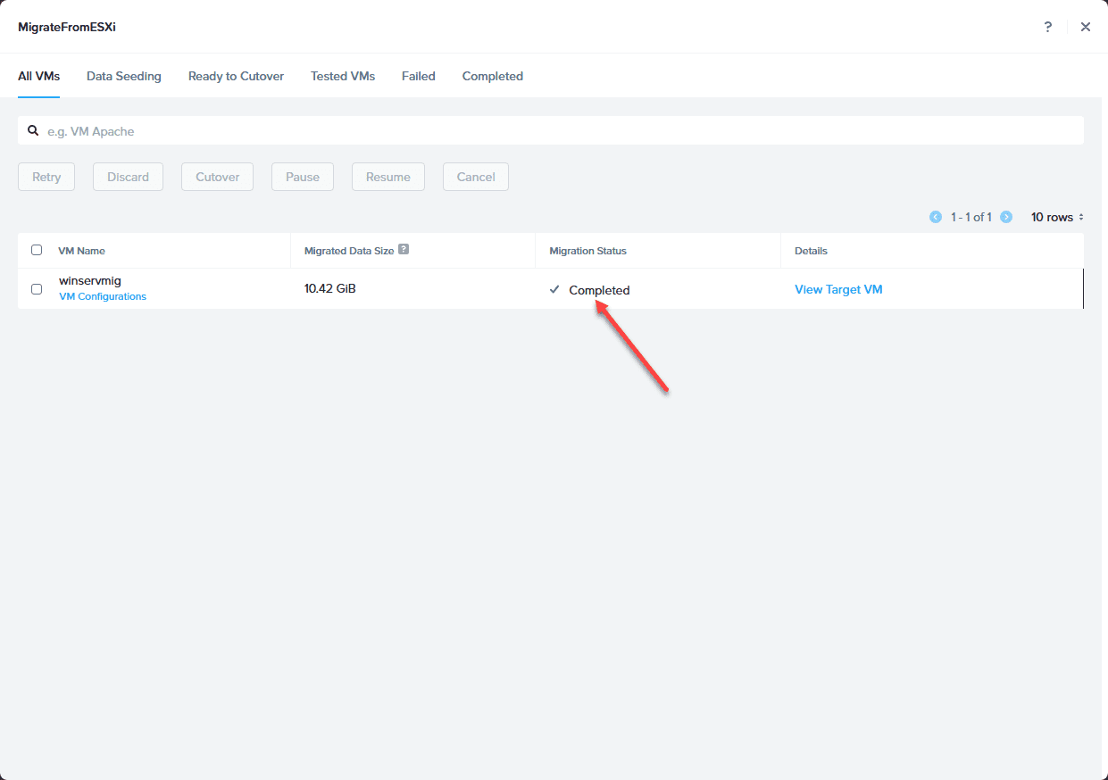Screen dimensions: 1108x780
Task: Close the MigrateFromESXi dialog
Action: point(1086,27)
